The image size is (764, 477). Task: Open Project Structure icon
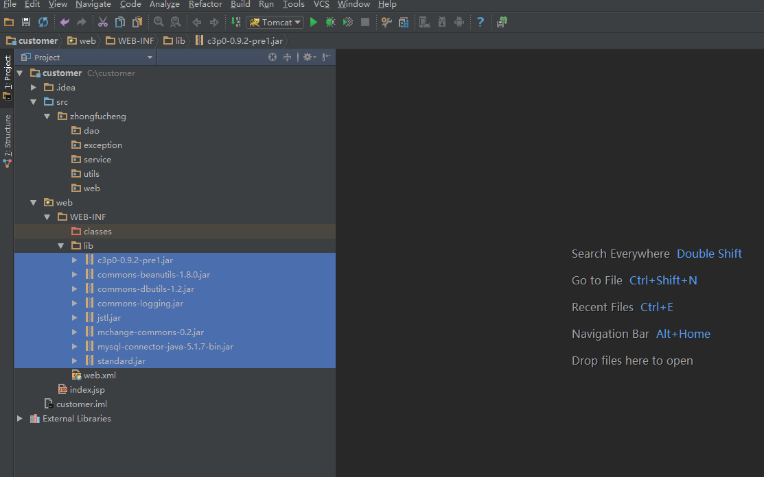click(404, 23)
